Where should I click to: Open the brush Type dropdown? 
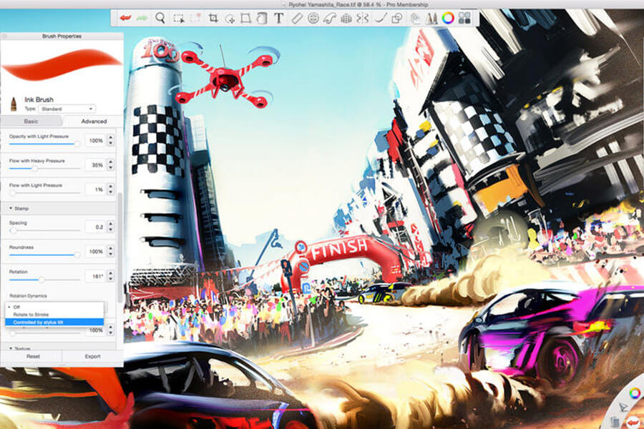tap(67, 109)
